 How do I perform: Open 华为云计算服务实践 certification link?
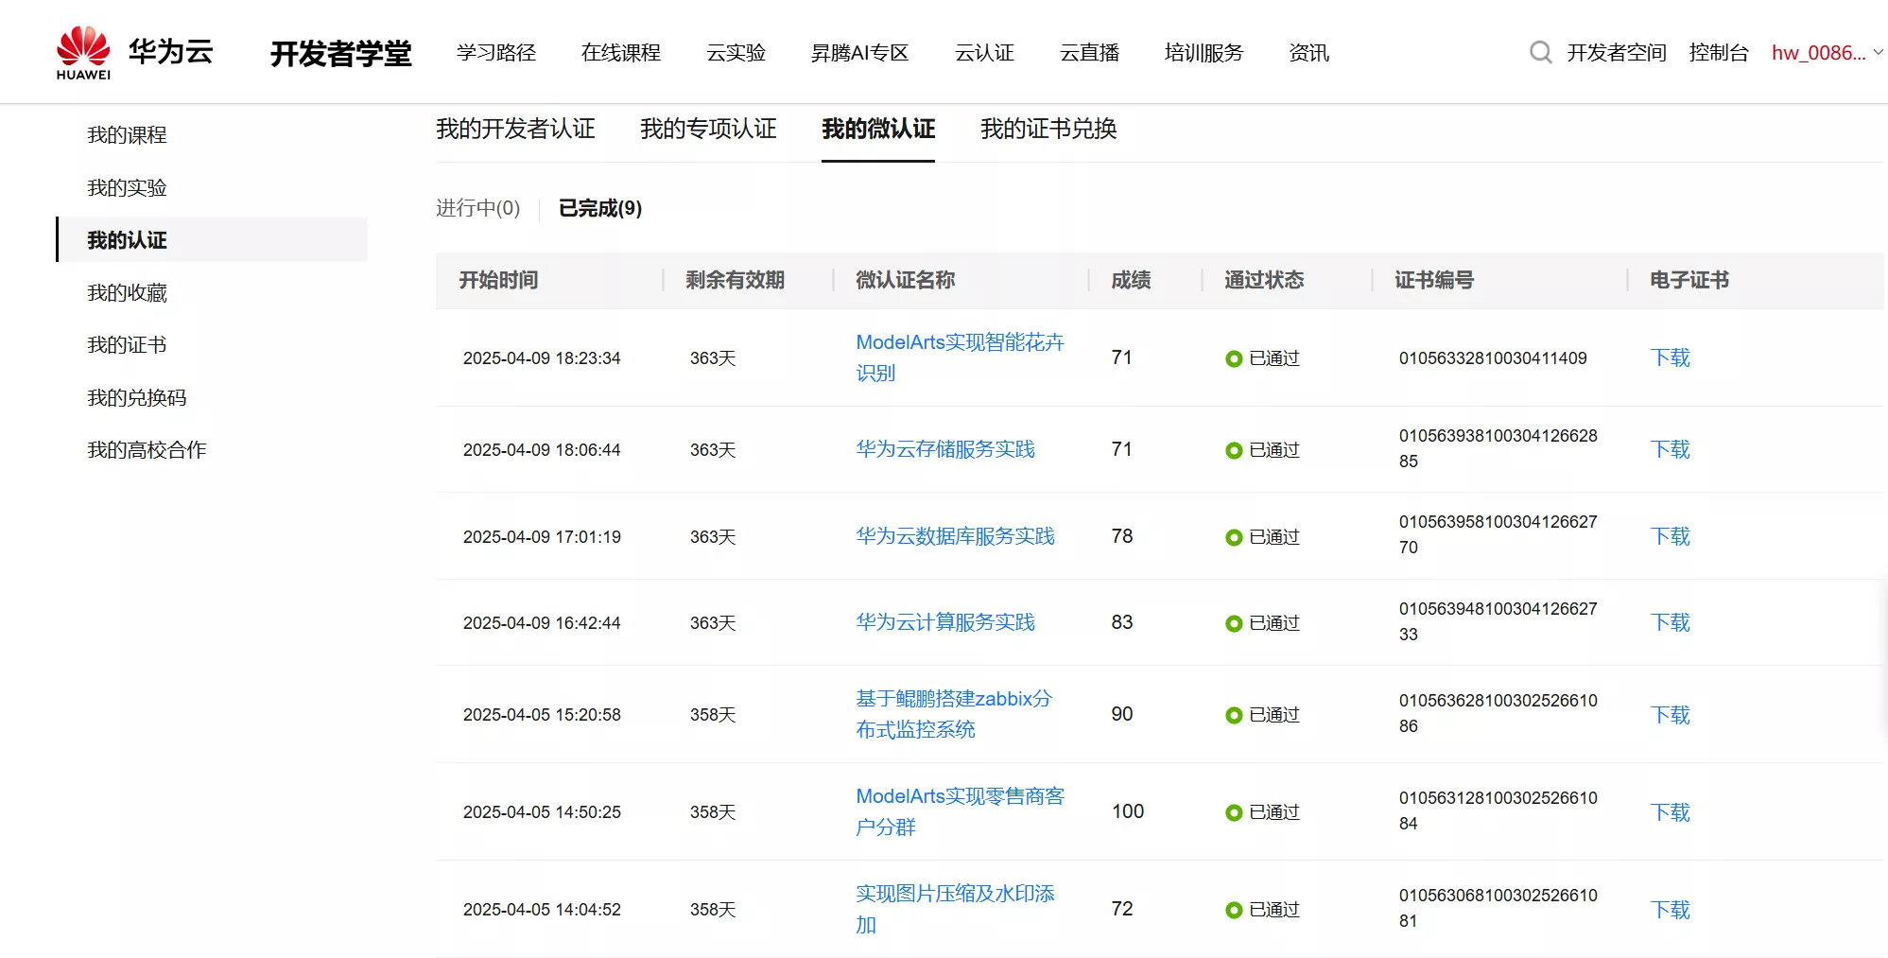pyautogui.click(x=945, y=622)
